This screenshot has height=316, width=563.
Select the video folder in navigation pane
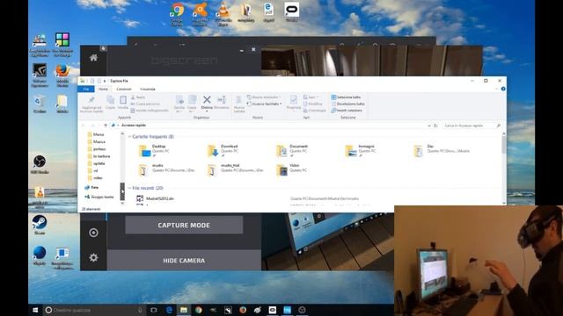coord(95,177)
